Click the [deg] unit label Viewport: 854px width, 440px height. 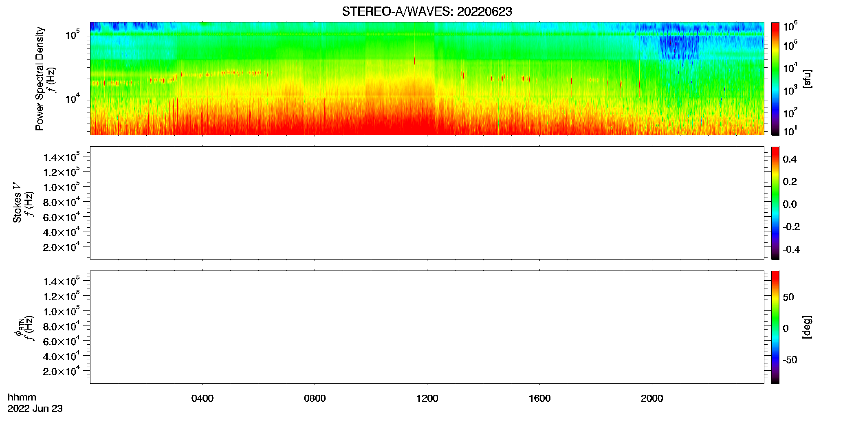pos(807,327)
